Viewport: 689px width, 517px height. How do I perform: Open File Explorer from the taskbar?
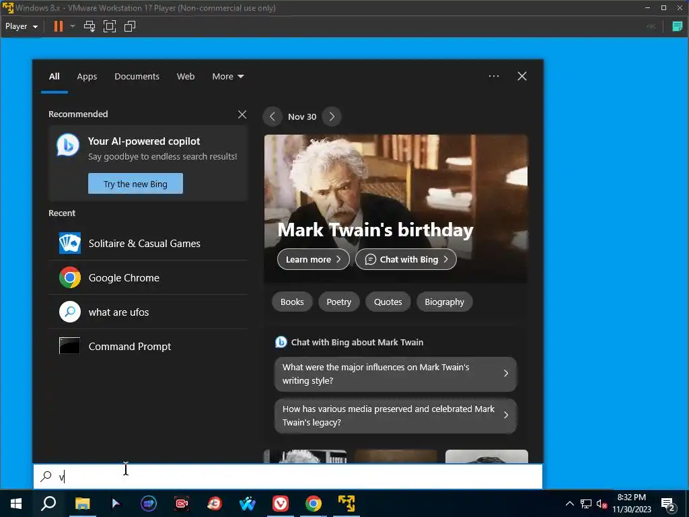tap(82, 504)
